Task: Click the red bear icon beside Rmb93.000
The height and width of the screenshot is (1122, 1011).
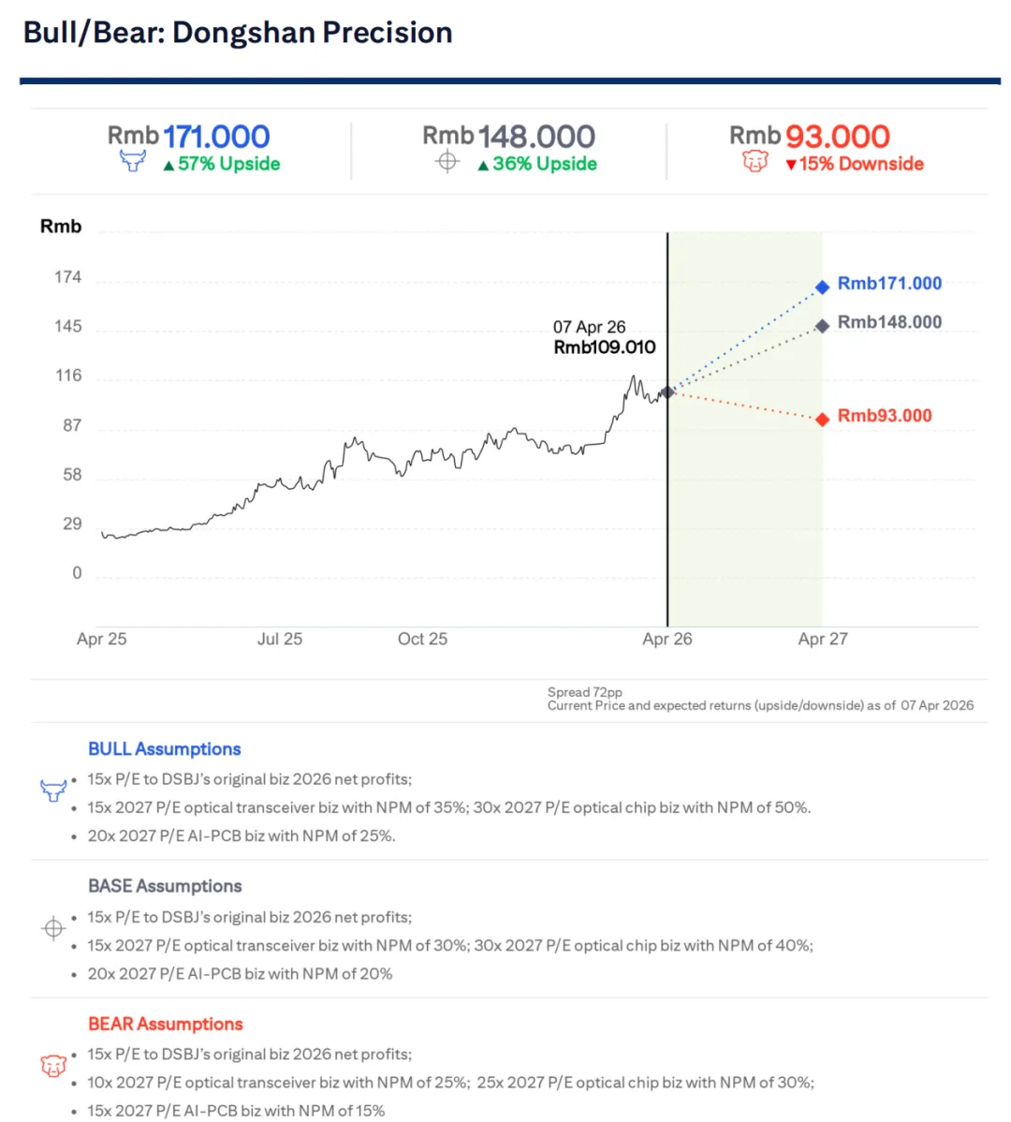Action: click(755, 162)
